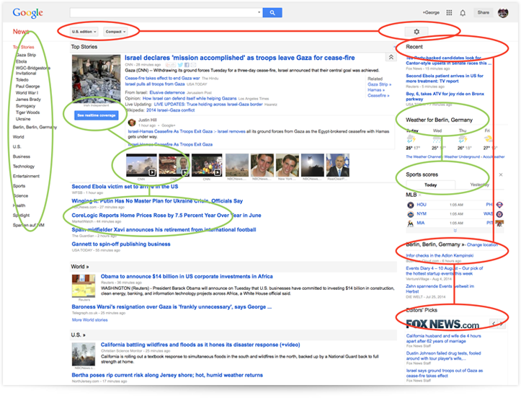The height and width of the screenshot is (398, 521).
Task: Play the first CNN video thumbnail
Action: click(141, 165)
